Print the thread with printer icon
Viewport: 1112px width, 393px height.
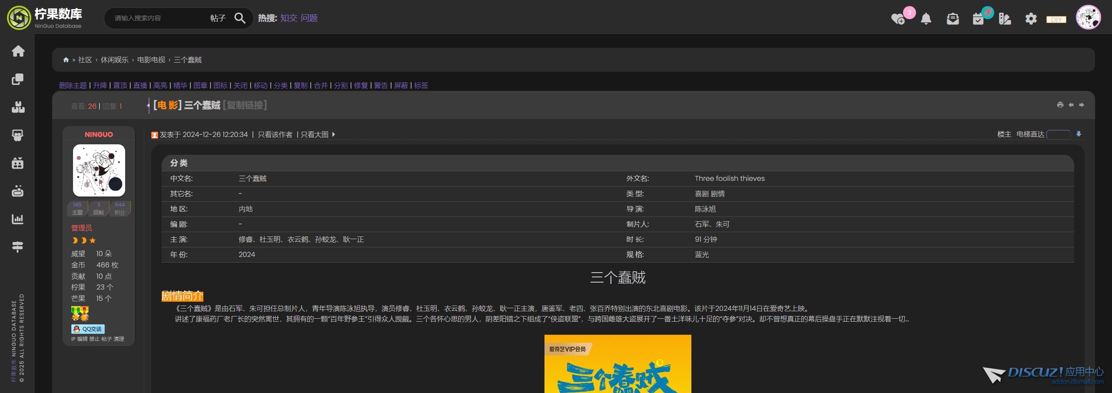[1060, 105]
